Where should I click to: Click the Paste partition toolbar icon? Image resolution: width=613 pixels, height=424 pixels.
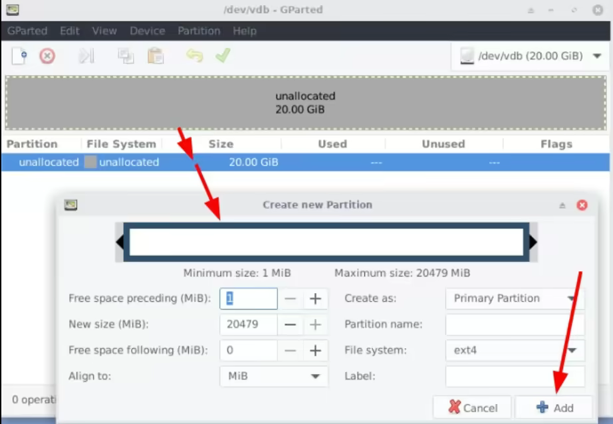(x=156, y=56)
